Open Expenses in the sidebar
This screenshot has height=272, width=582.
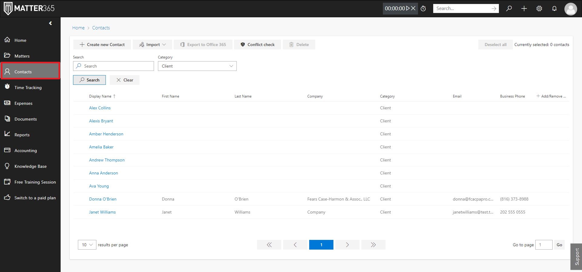click(x=30, y=103)
